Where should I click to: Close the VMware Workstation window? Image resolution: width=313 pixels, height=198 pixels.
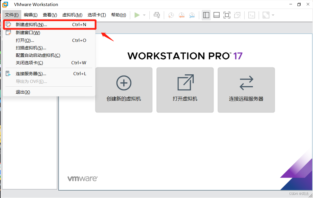click(308, 4)
